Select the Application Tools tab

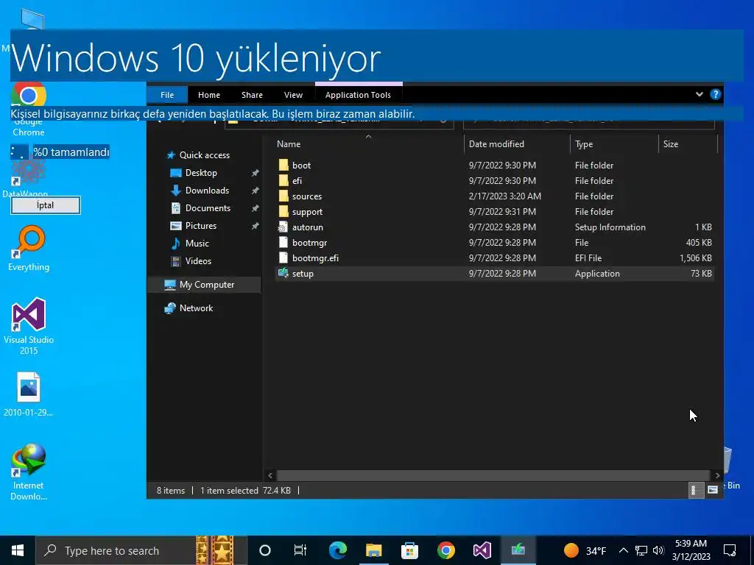click(x=358, y=95)
